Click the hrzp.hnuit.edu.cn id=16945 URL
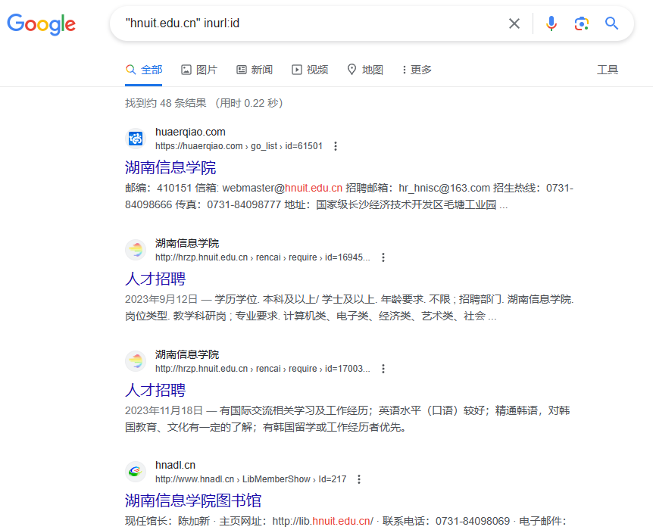 (x=262, y=257)
